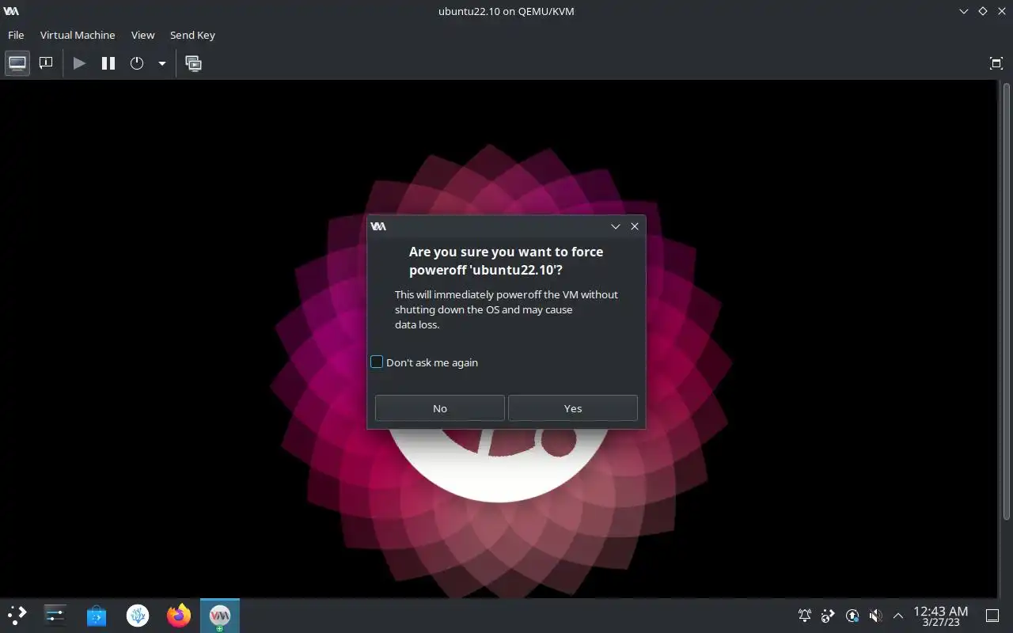Screen dimensions: 1013x633
Task: Expand hidden system tray icons
Action: click(898, 616)
